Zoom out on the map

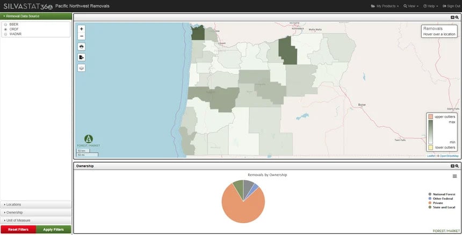(x=82, y=36)
